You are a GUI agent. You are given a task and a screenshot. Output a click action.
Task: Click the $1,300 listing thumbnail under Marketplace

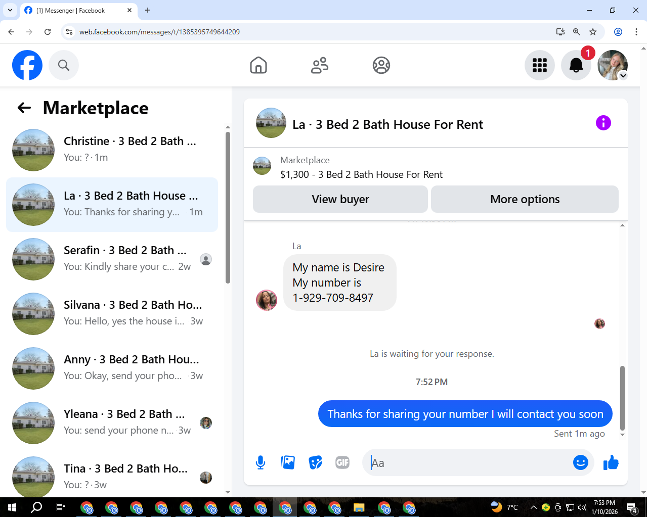[262, 166]
